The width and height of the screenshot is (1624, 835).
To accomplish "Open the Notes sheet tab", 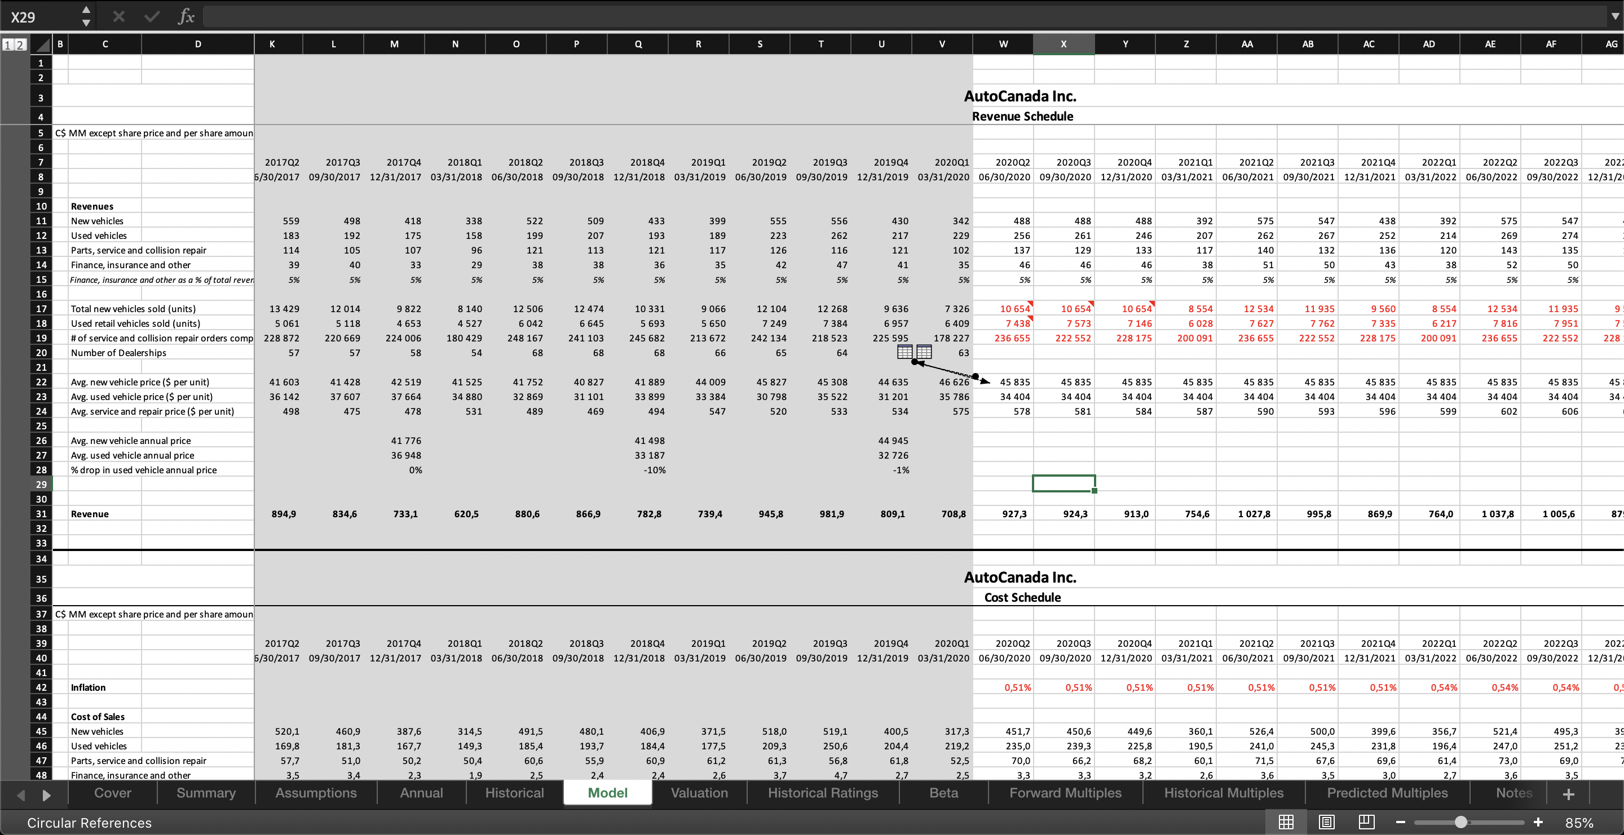I will click(1513, 793).
